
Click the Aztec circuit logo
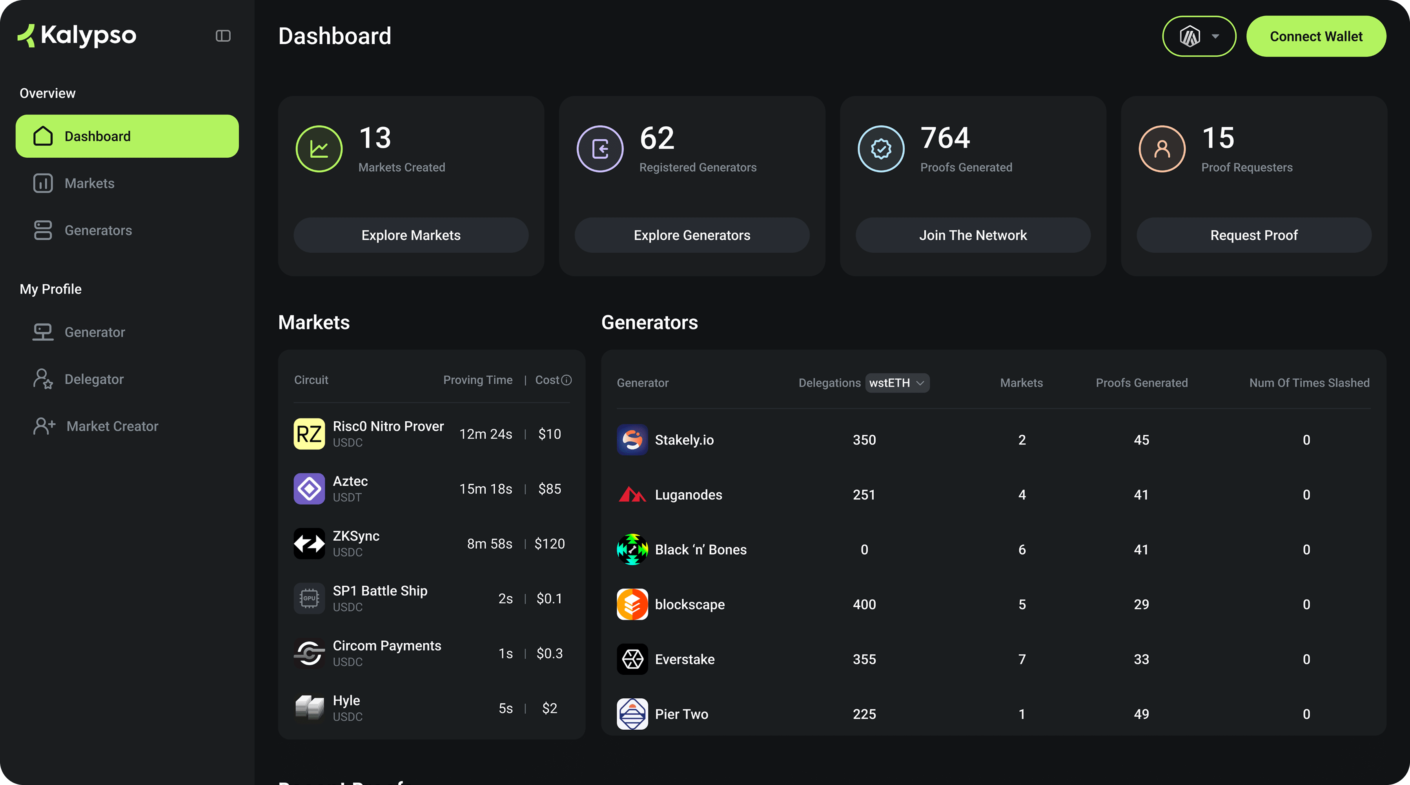click(309, 488)
